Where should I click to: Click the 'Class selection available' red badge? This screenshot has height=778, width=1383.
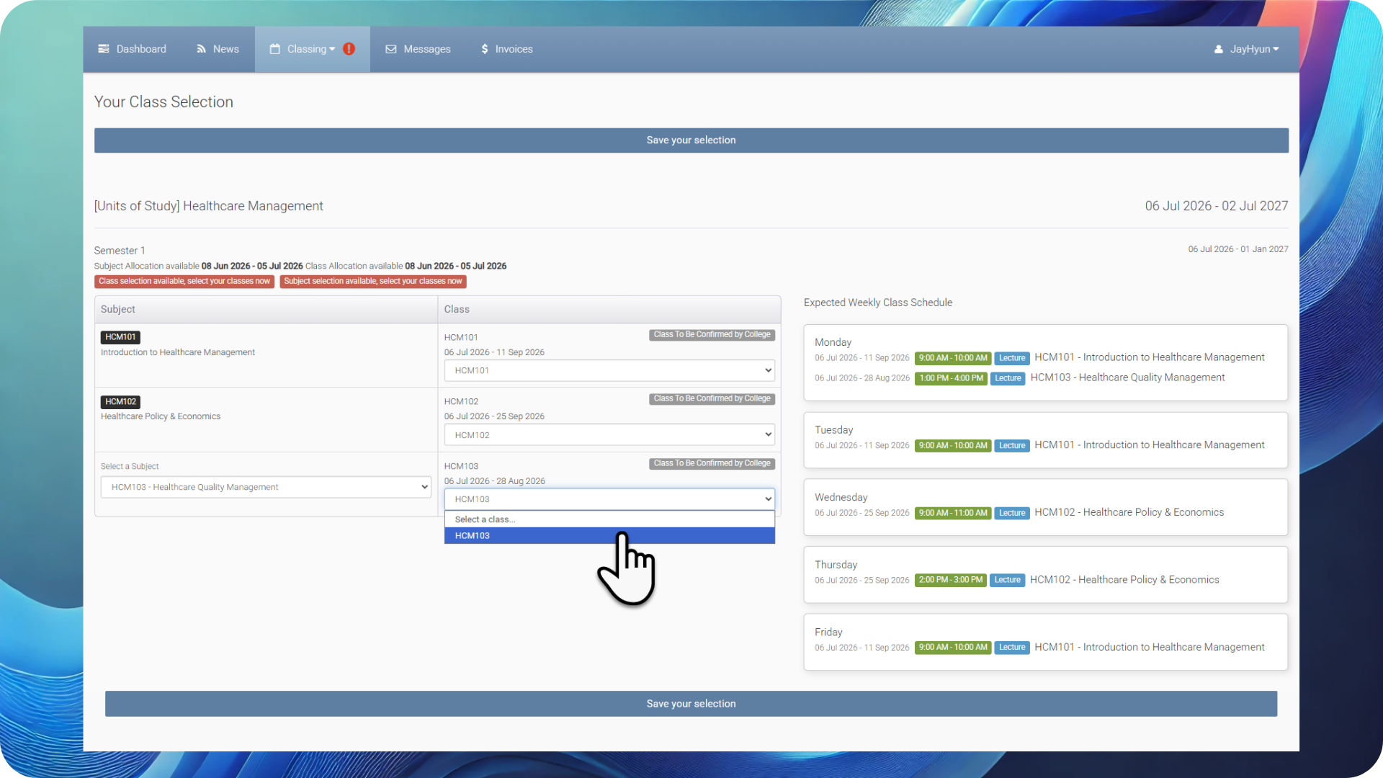[x=184, y=282]
